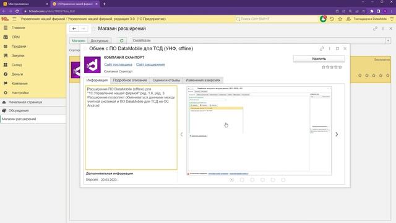Open the notifications bell with badge
Screen dimensions: 396x223
323,19
